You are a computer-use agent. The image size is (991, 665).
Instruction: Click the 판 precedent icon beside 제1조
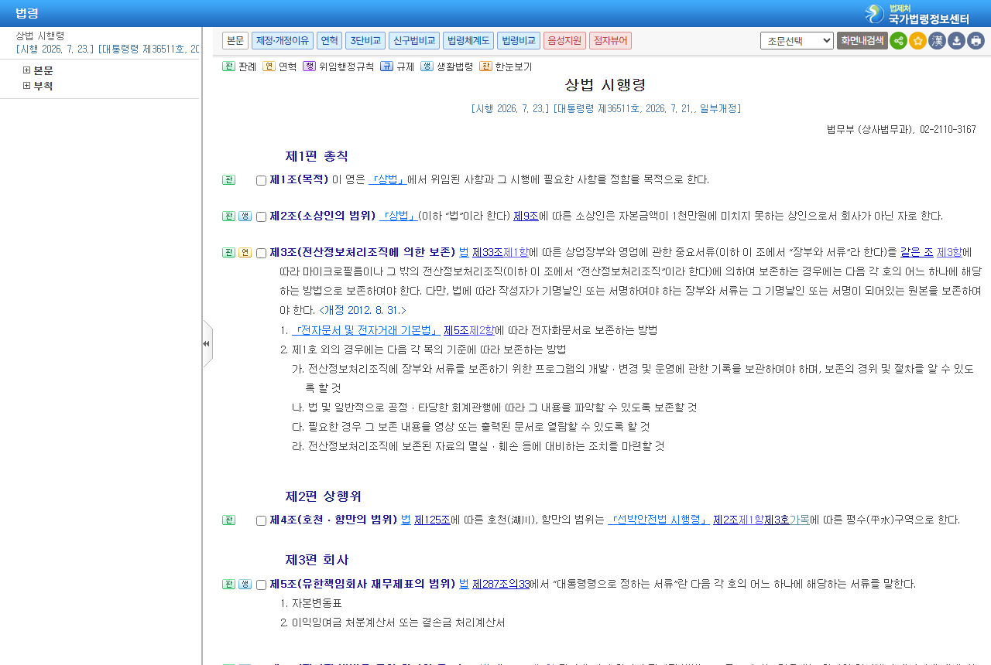(x=228, y=180)
